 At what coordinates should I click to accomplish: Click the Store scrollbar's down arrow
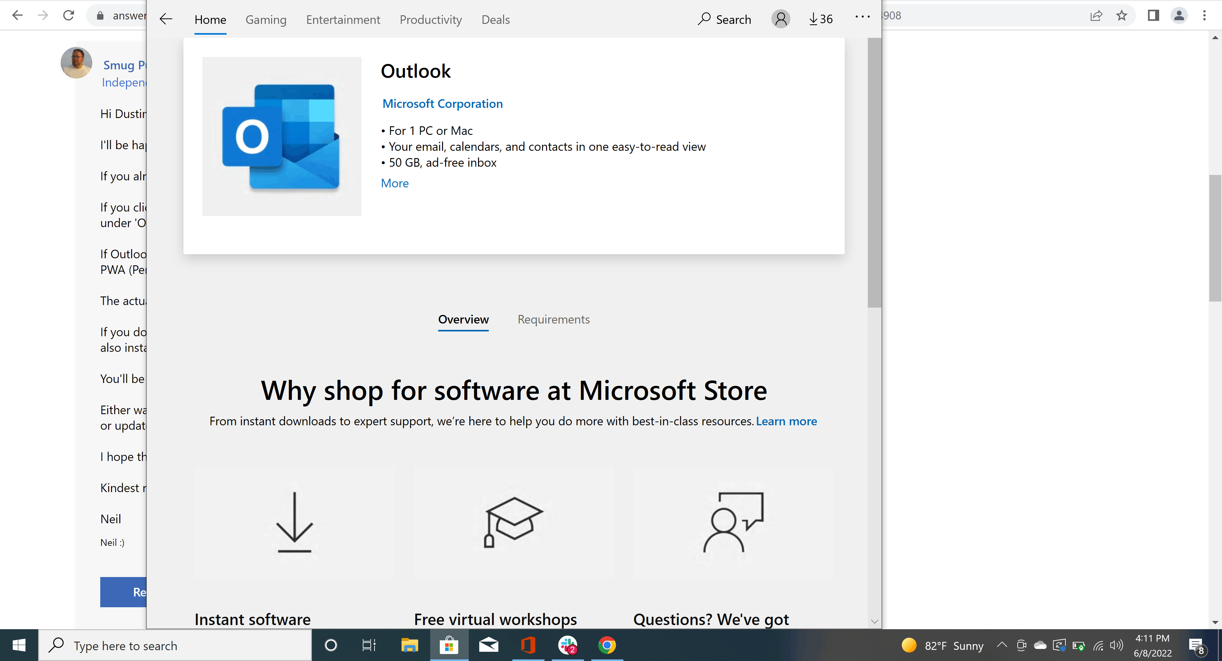(x=875, y=621)
